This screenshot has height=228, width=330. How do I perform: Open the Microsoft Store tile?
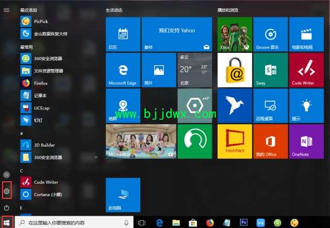(141, 141)
